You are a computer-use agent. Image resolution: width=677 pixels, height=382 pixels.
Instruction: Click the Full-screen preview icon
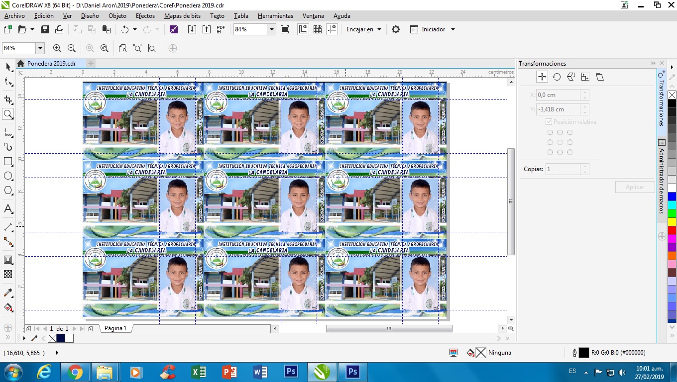pos(285,29)
